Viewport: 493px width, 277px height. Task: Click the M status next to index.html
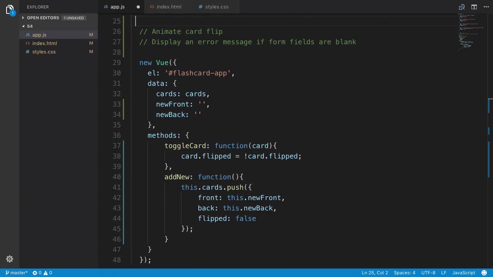pos(91,43)
